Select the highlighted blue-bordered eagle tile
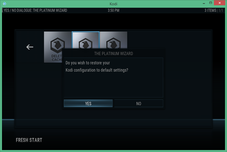The image size is (227, 152). 85,40
